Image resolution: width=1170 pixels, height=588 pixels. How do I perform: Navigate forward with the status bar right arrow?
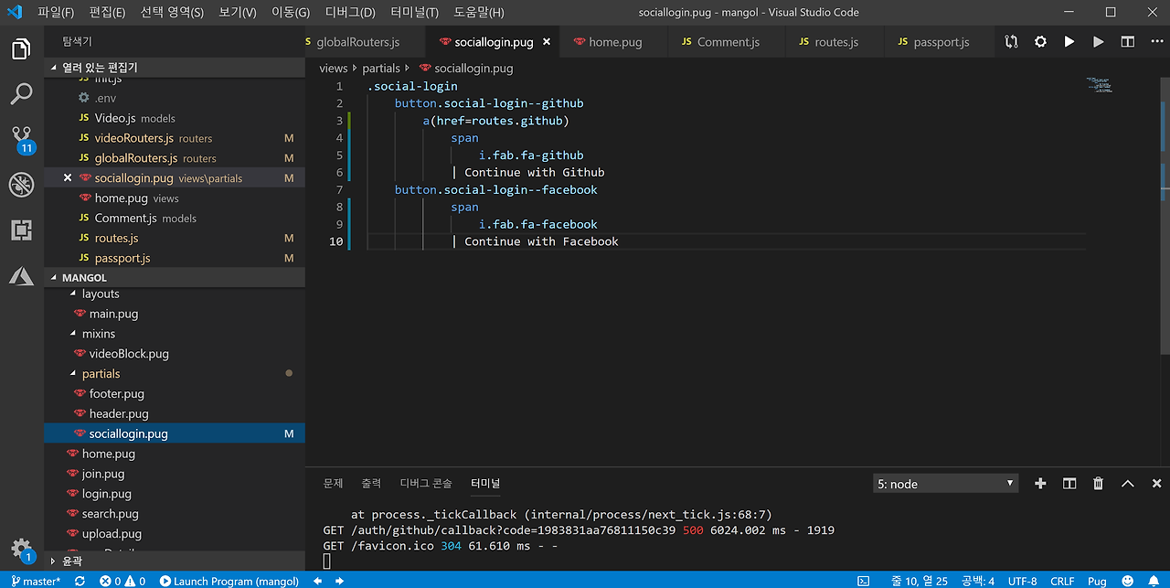[339, 581]
